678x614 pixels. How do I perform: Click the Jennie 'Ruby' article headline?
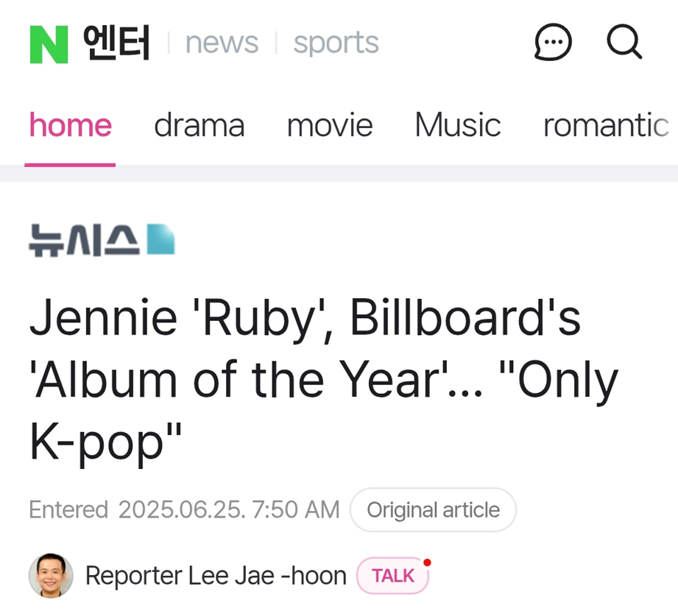click(x=324, y=380)
